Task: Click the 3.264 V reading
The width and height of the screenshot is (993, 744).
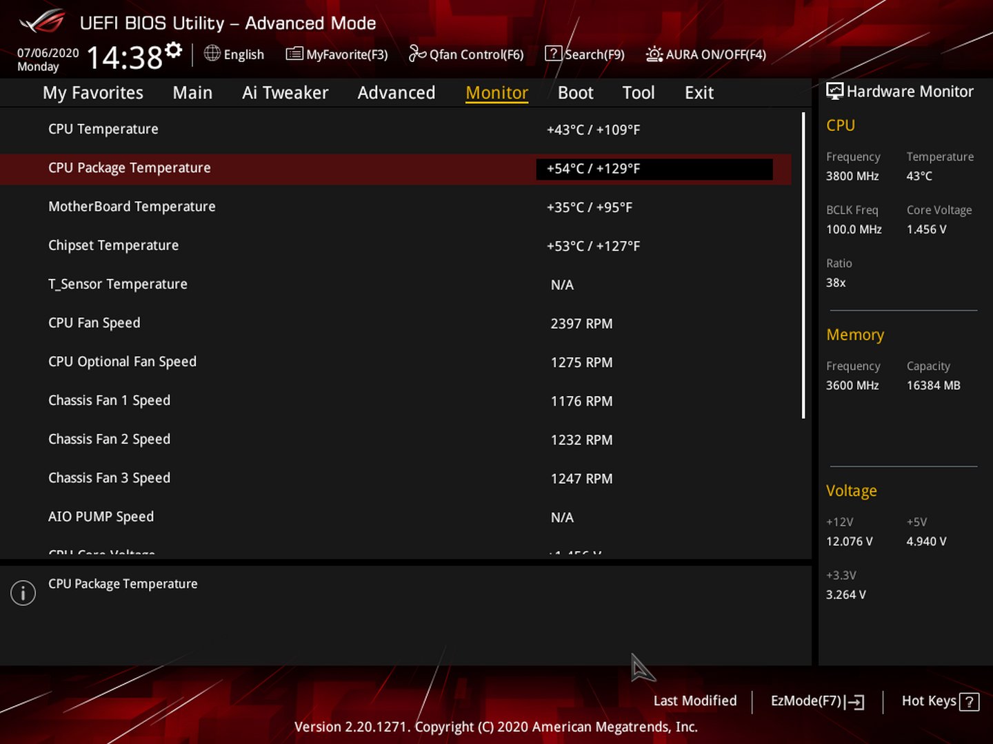Action: coord(846,595)
